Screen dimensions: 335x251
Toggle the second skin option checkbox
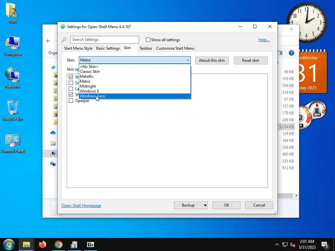(x=71, y=83)
